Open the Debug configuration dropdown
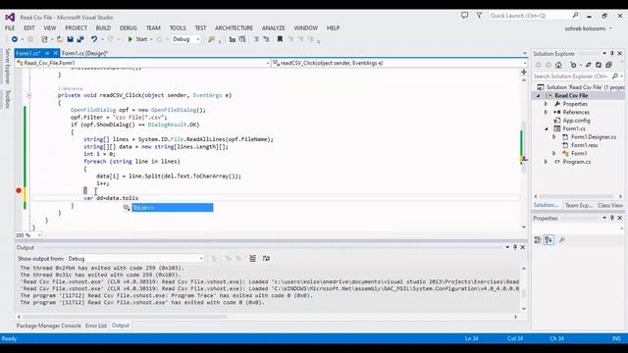This screenshot has height=353, width=628. coord(186,39)
